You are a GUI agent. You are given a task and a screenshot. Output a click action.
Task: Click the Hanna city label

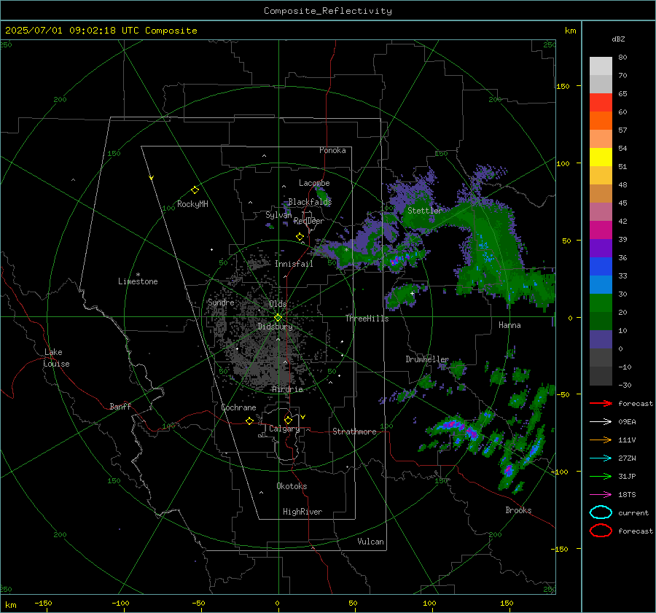coord(509,325)
